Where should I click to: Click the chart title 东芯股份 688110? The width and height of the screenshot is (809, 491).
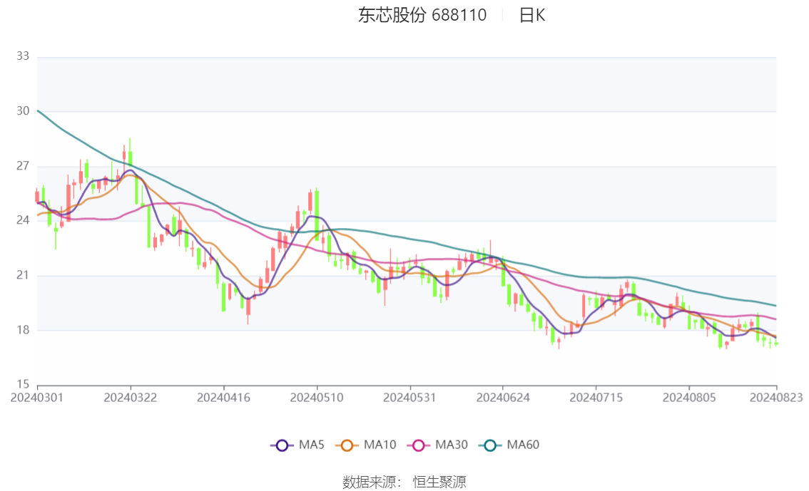(x=422, y=15)
